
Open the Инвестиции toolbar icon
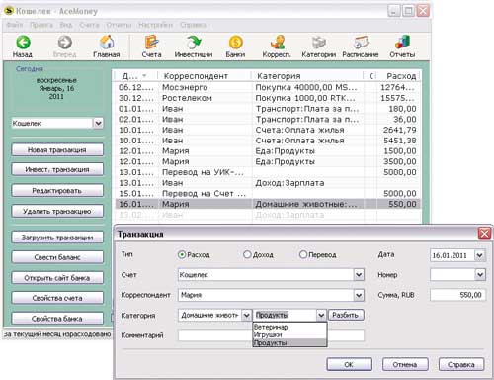point(194,43)
